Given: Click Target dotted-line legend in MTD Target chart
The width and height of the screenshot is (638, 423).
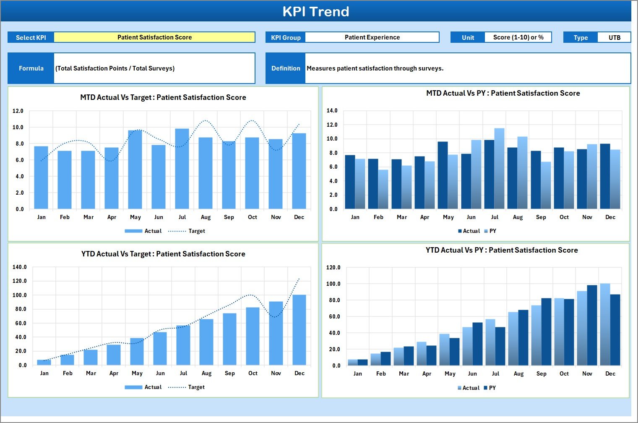Looking at the screenshot, I should click(177, 231).
